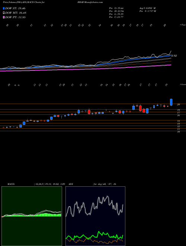Click the 'Pre V: 1.717 M' volume text
The width and height of the screenshot is (186, 246).
(147, 11)
